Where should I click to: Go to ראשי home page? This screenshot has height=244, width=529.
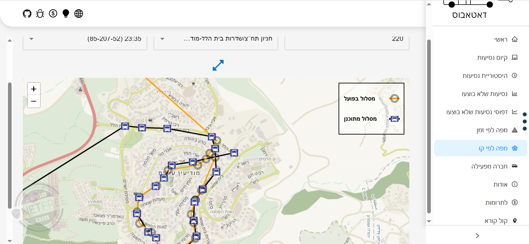501,40
